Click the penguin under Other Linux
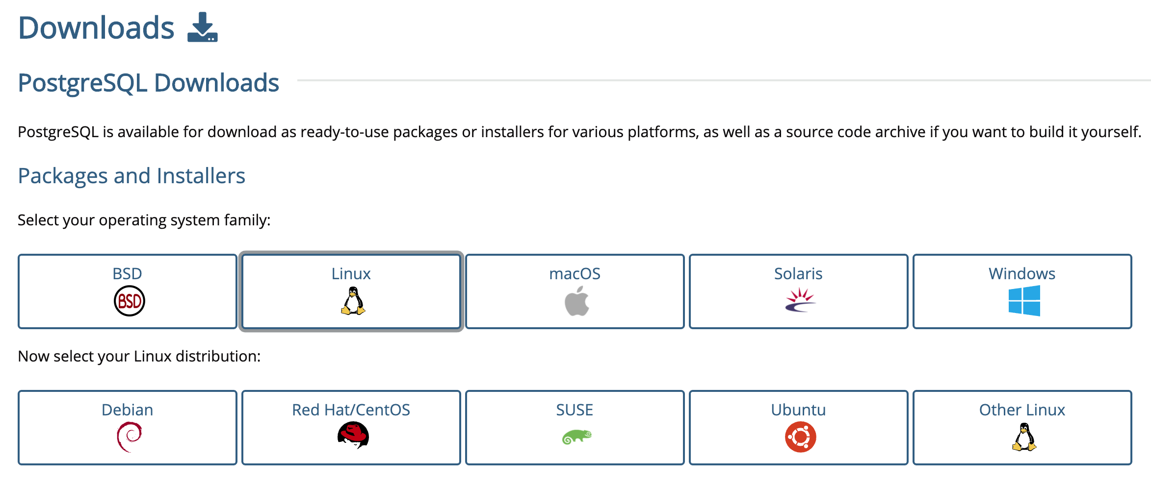The height and width of the screenshot is (483, 1151). coord(1024,437)
